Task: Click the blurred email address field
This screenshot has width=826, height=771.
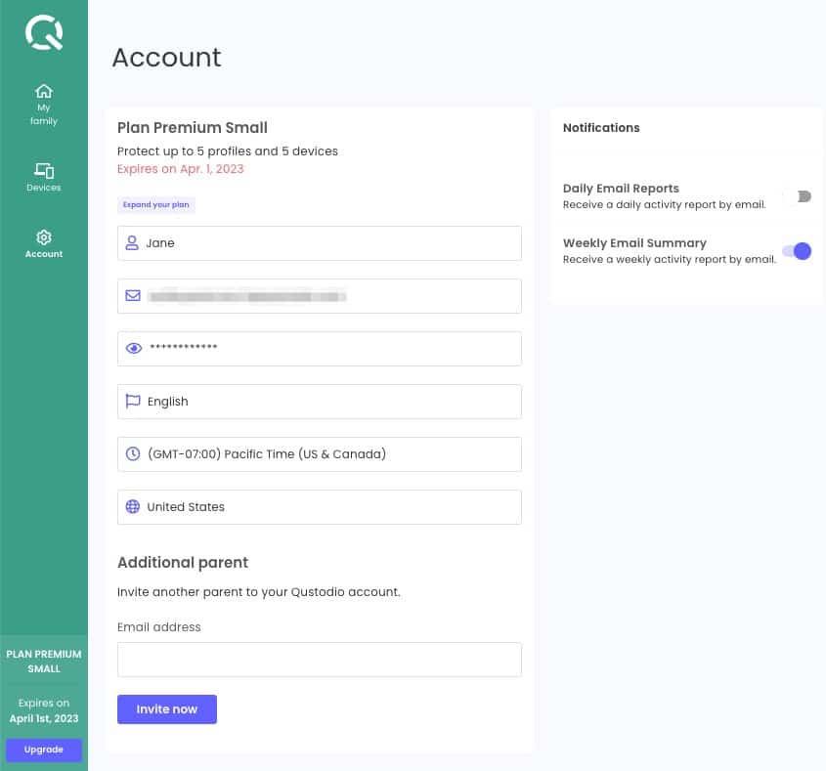Action: point(320,296)
